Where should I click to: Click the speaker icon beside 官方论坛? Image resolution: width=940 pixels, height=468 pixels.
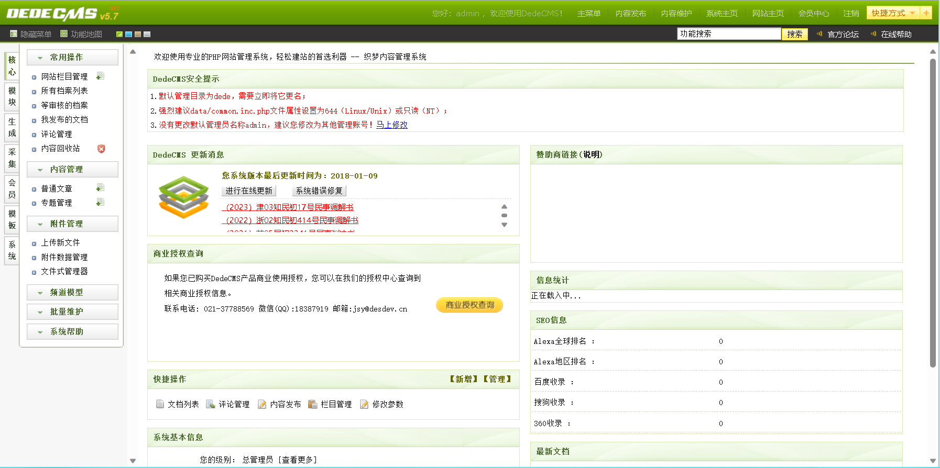819,34
